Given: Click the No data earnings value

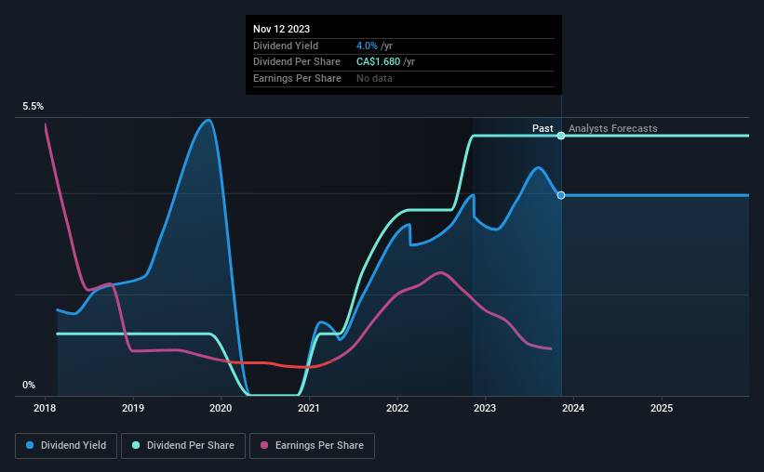Looking at the screenshot, I should click(x=374, y=78).
